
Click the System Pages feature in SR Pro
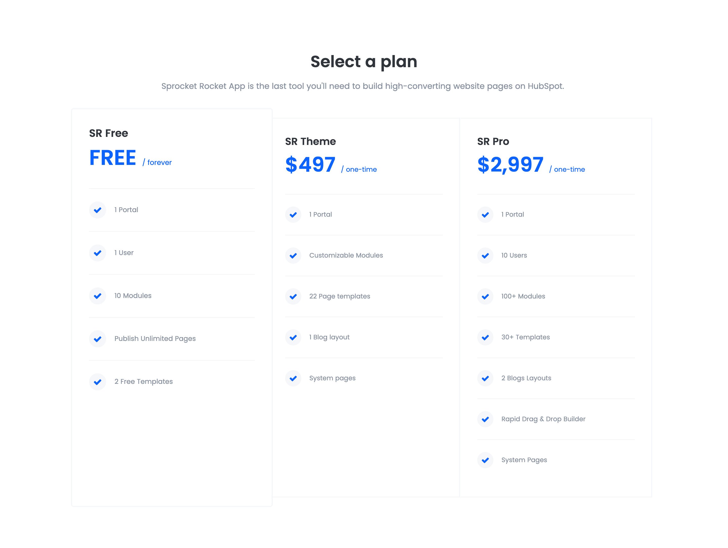pyautogui.click(x=524, y=460)
